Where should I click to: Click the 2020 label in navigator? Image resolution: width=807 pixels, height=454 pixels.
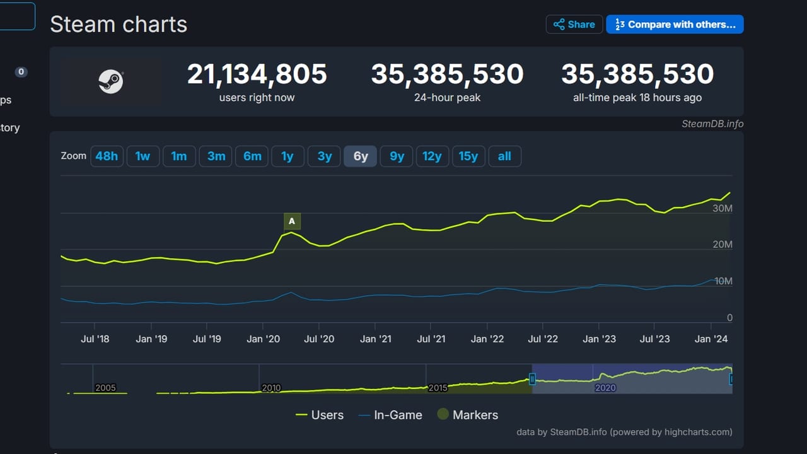[x=605, y=388]
